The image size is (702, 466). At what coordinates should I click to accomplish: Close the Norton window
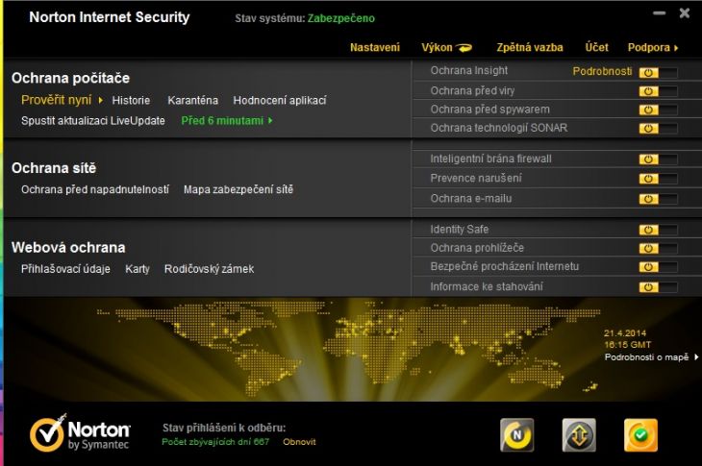[684, 12]
